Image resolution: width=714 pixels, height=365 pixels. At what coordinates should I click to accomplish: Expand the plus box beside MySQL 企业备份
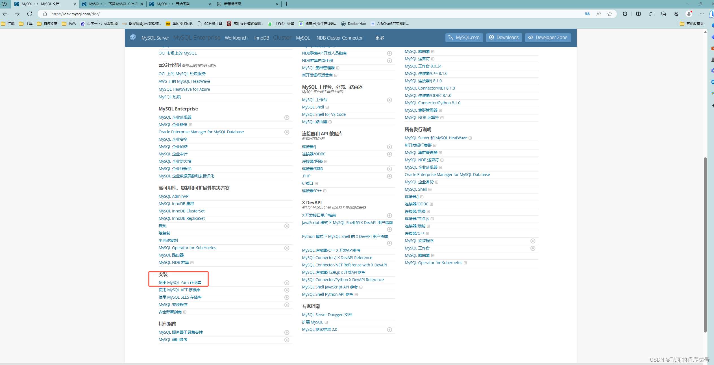coord(191,125)
